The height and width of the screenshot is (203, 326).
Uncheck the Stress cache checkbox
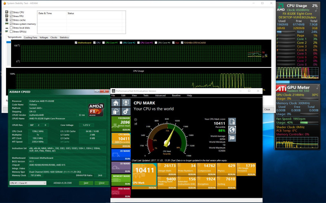11,20
